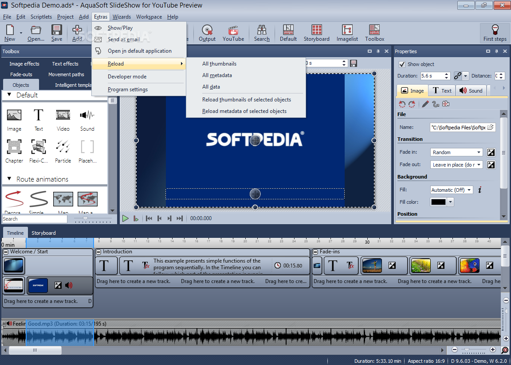Click the rotate left icon in Properties
This screenshot has height=365, width=511.
[402, 104]
